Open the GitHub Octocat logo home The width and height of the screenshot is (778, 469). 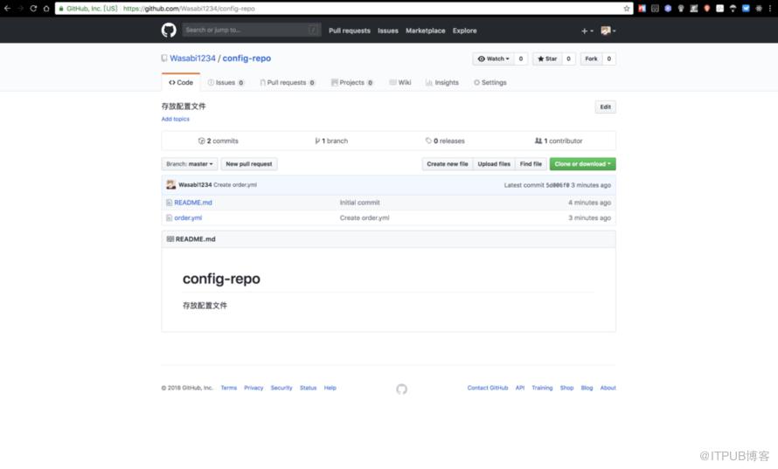169,31
